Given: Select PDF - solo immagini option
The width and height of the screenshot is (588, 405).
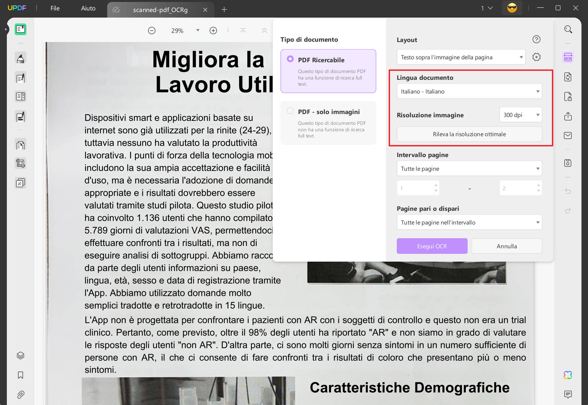Looking at the screenshot, I should click(x=328, y=123).
